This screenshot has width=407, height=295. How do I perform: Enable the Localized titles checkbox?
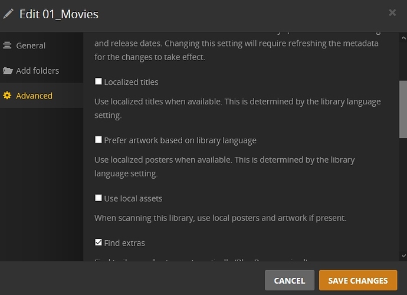click(99, 81)
